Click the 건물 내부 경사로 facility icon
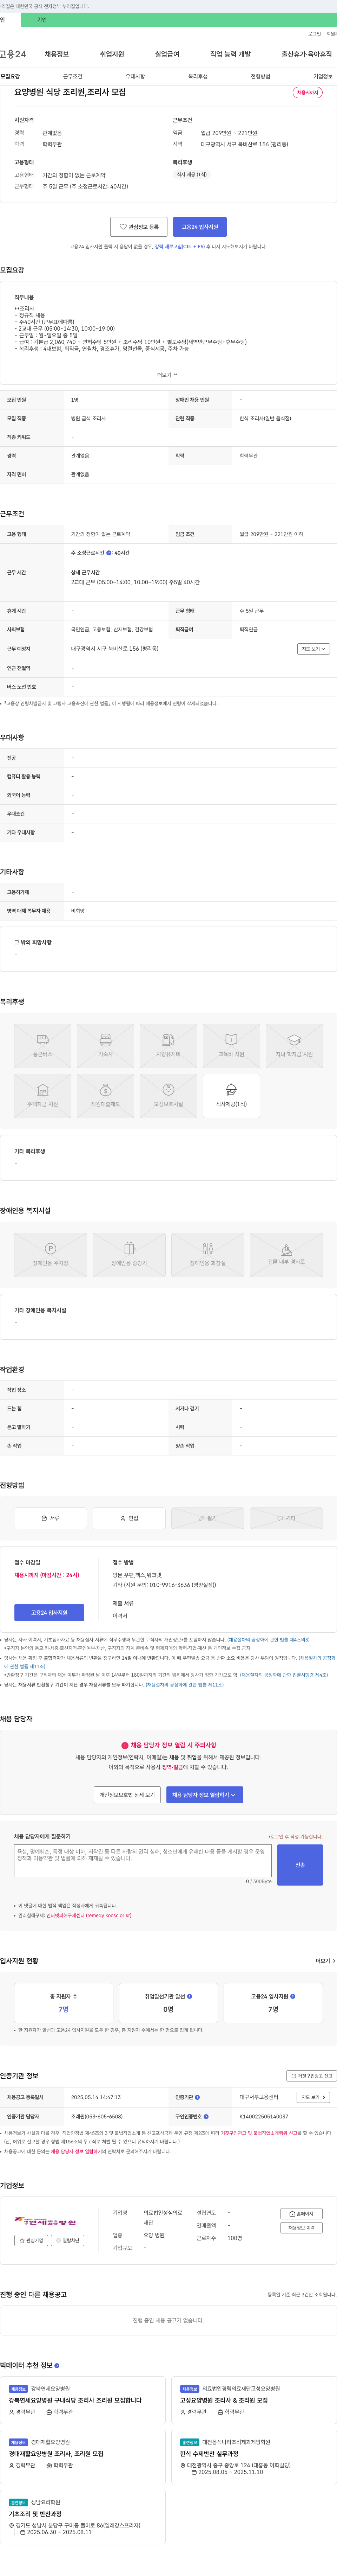 (x=286, y=1255)
